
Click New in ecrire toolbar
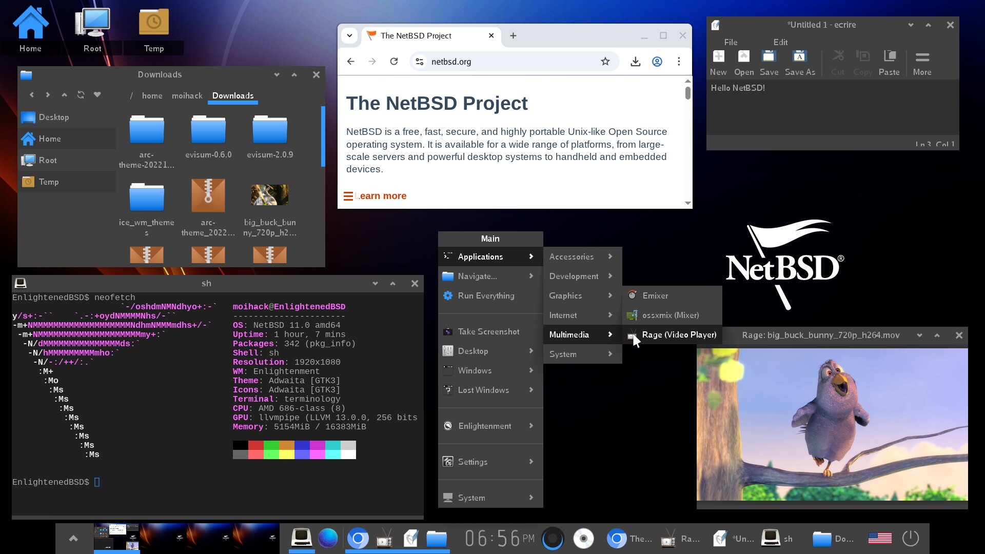(x=718, y=63)
